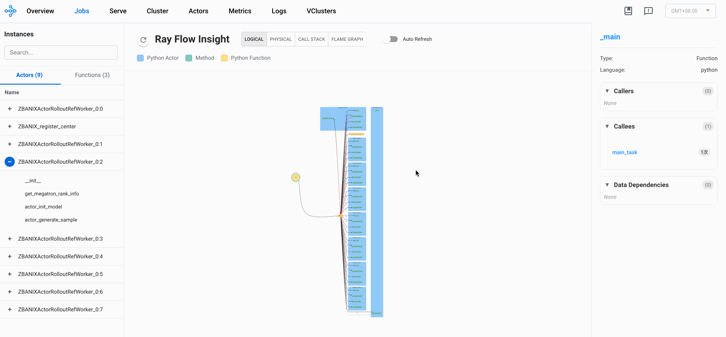
Task: Open the documentation book icon
Action: point(628,11)
